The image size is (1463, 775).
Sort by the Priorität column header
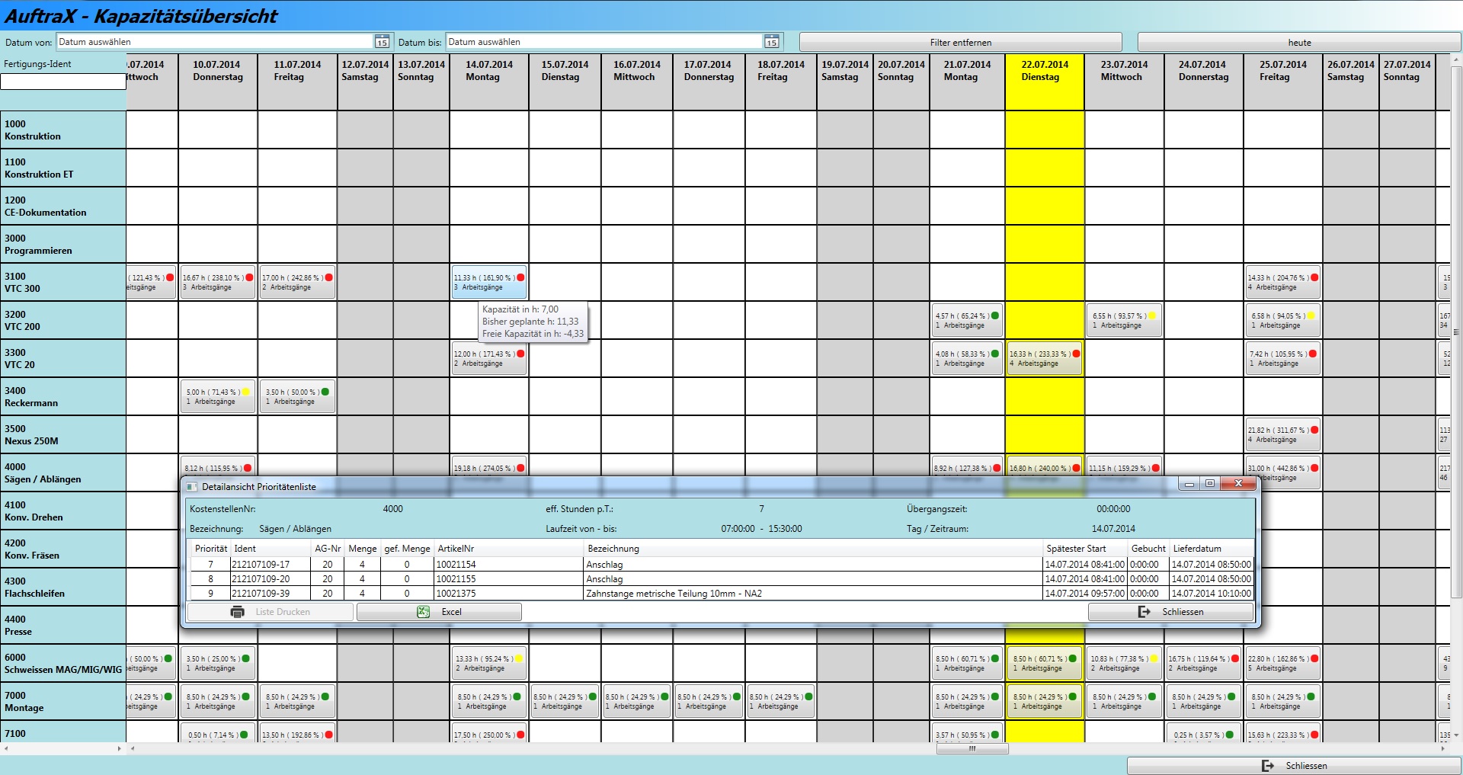[211, 549]
